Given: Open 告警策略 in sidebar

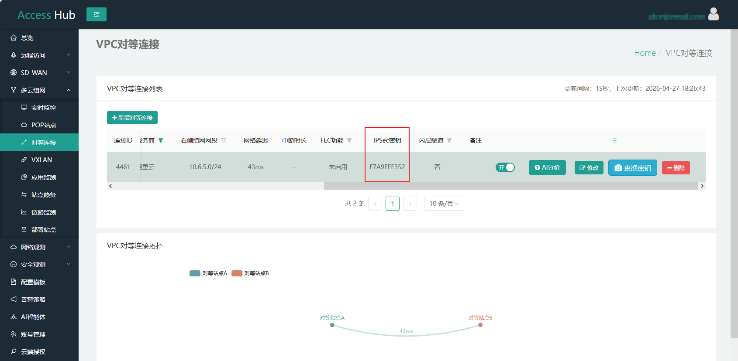Looking at the screenshot, I should [x=39, y=300].
